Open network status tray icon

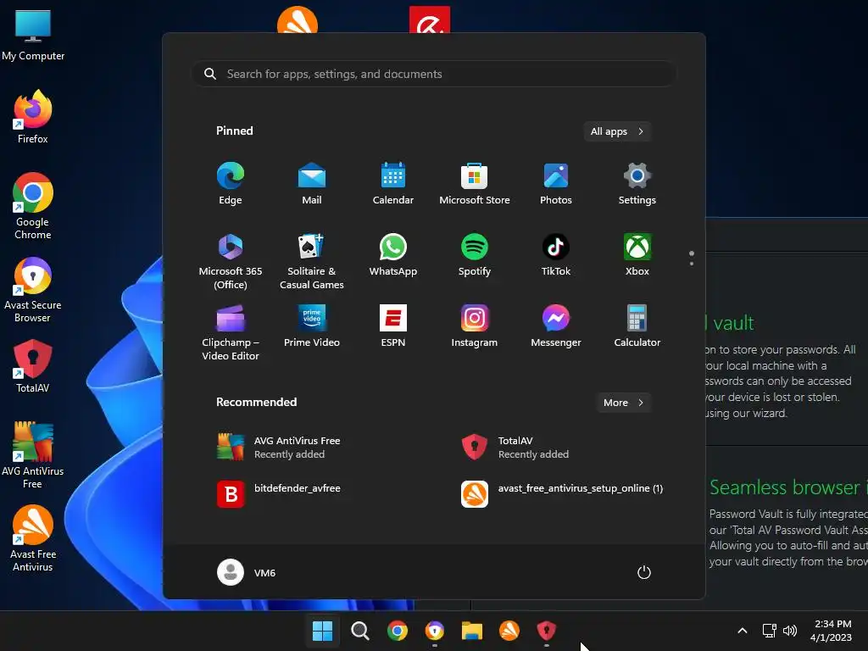coord(770,631)
